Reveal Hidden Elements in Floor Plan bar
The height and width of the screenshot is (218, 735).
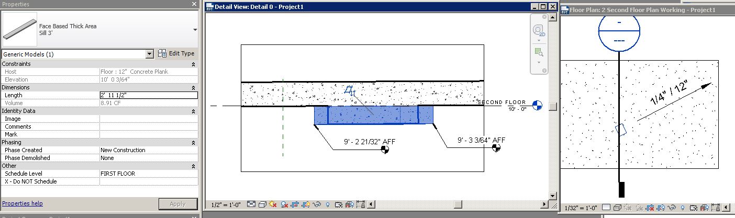(683, 208)
